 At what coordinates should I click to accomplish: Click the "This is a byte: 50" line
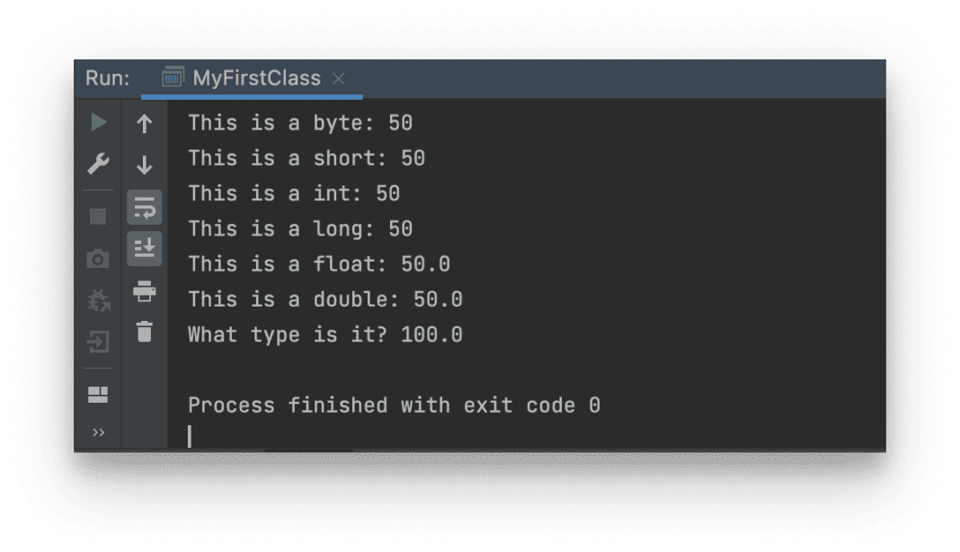click(x=299, y=122)
